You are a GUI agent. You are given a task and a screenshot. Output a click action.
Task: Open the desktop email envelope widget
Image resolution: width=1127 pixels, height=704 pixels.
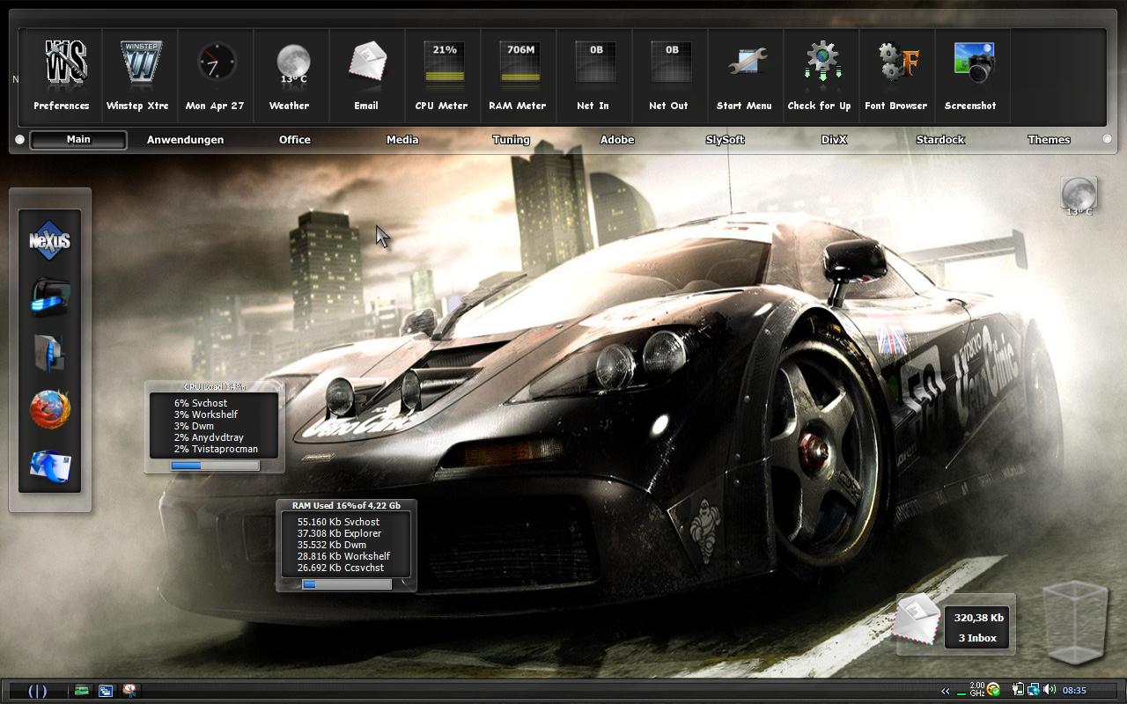point(917,619)
